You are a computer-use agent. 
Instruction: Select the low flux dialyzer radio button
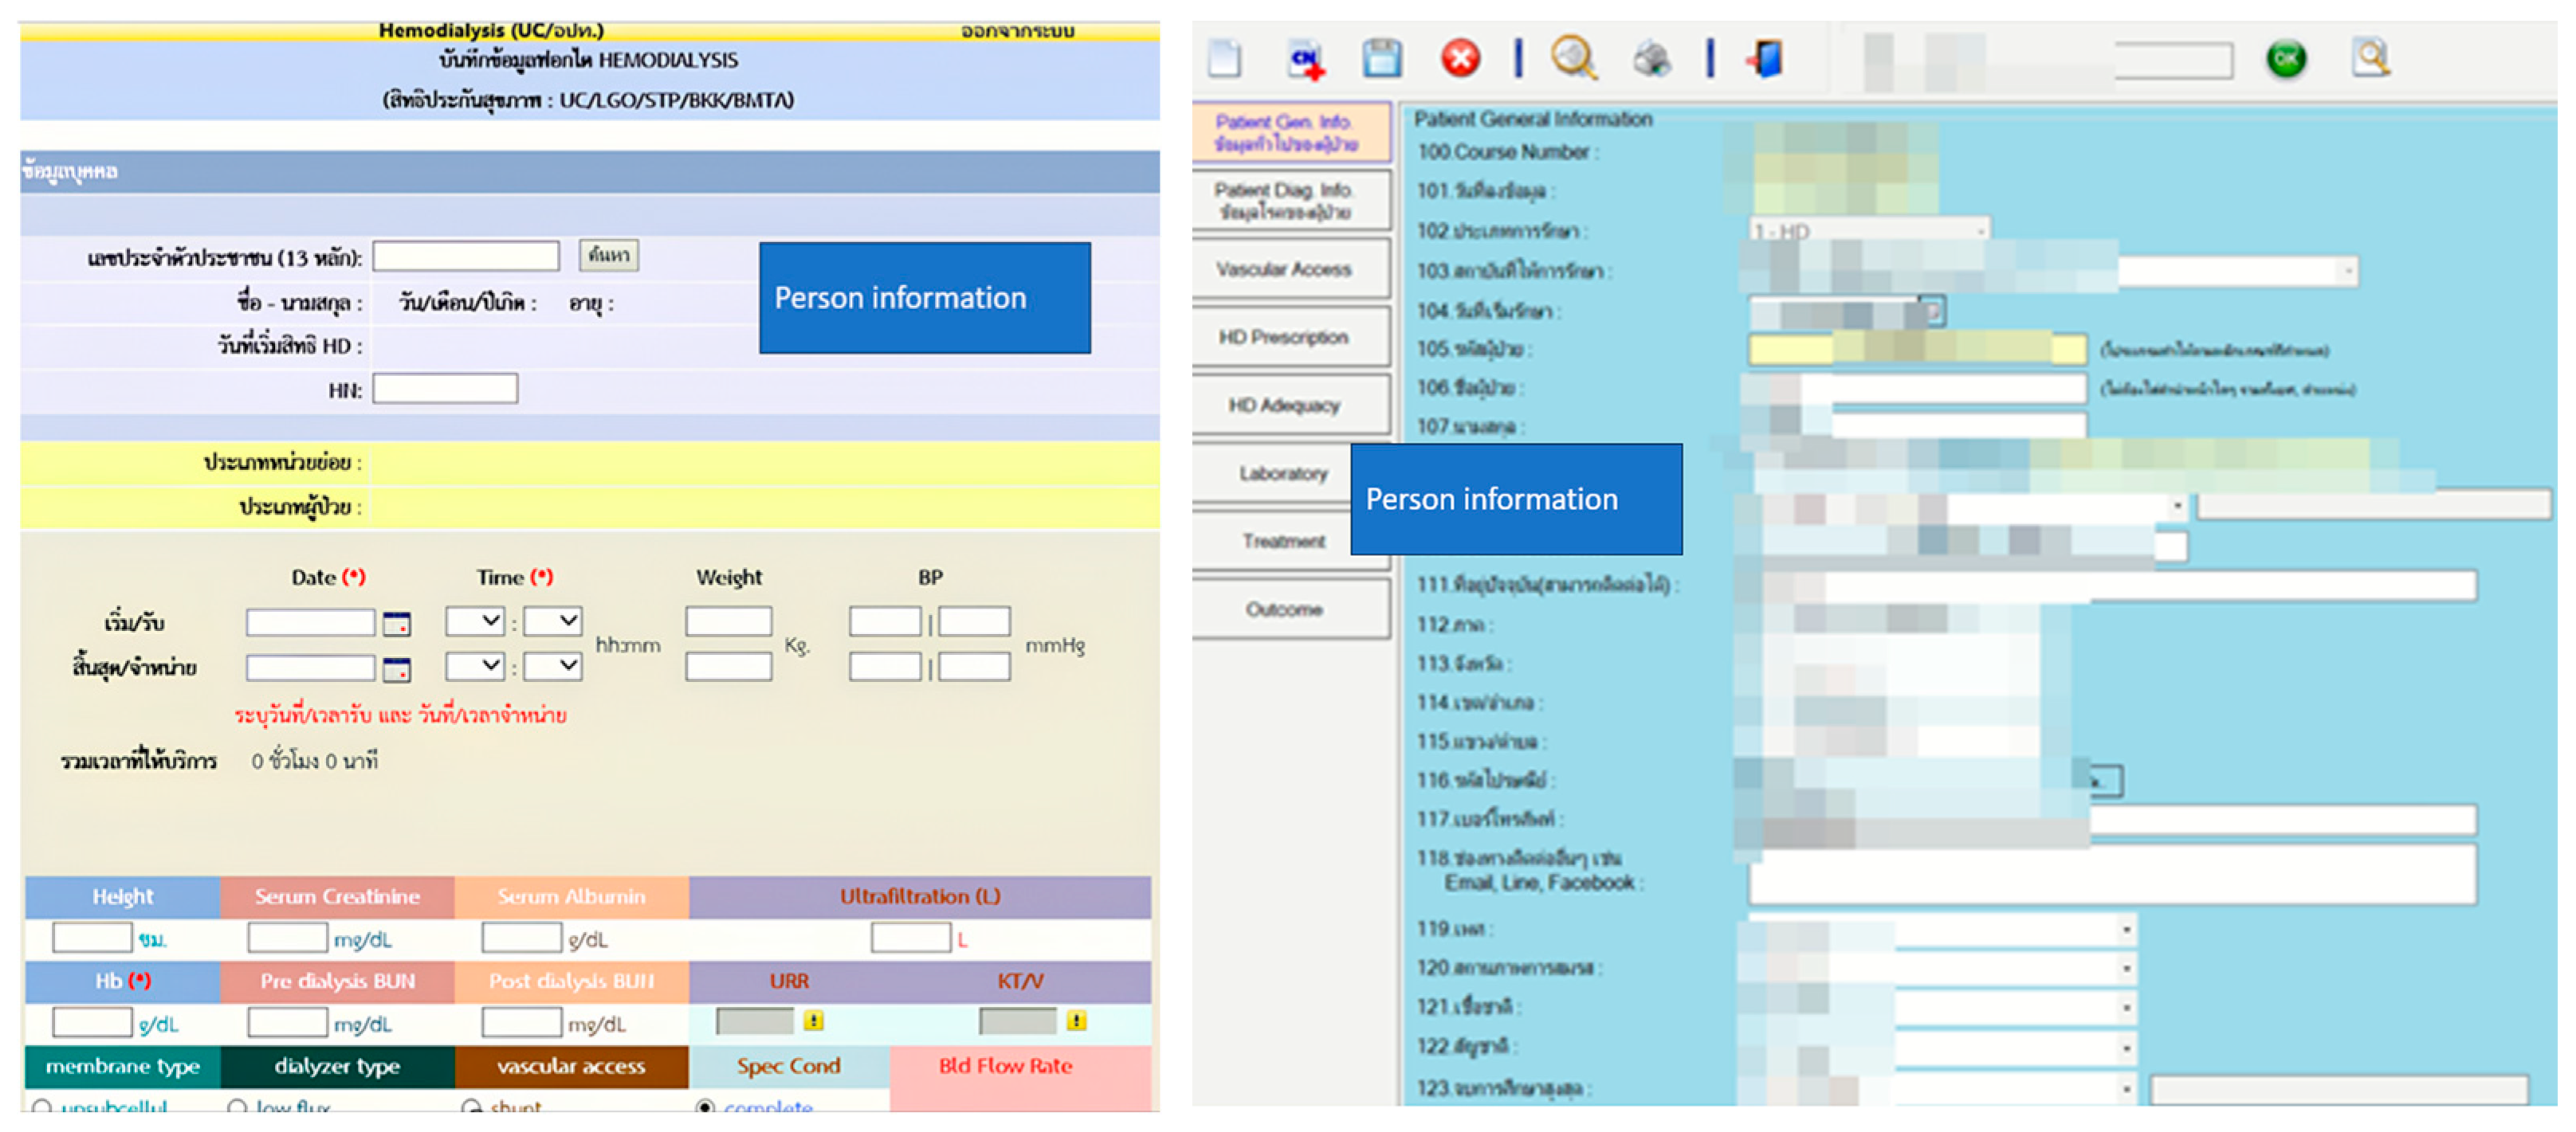(237, 1106)
